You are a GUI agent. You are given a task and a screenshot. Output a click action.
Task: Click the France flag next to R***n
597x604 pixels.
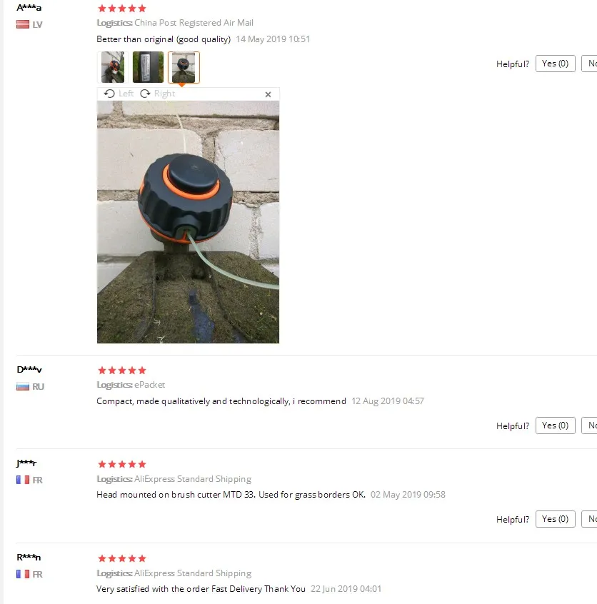point(23,574)
